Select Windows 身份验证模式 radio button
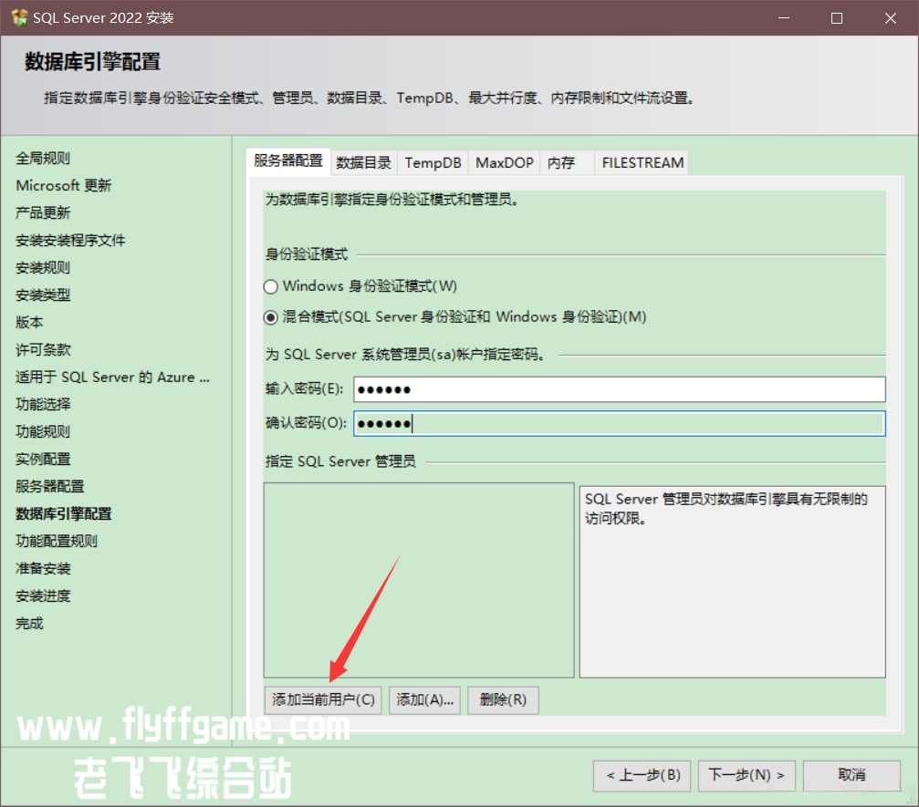Screen dimensions: 919x807 [x=270, y=286]
